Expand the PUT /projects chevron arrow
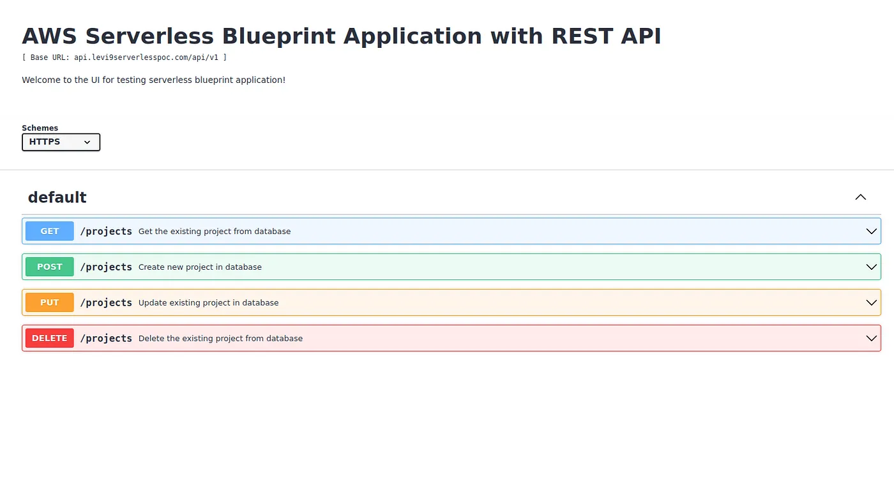894x502 pixels. click(871, 302)
